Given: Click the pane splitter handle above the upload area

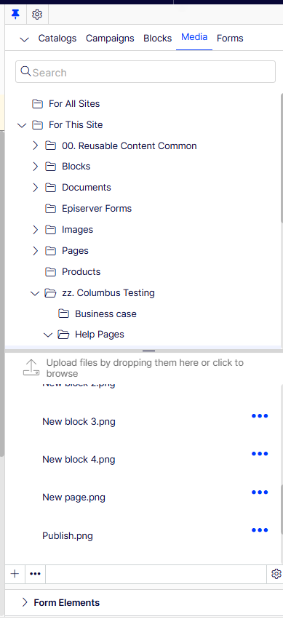Looking at the screenshot, I should (x=148, y=351).
